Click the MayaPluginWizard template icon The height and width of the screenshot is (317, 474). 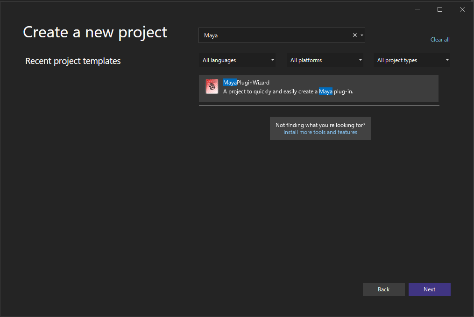pyautogui.click(x=212, y=87)
